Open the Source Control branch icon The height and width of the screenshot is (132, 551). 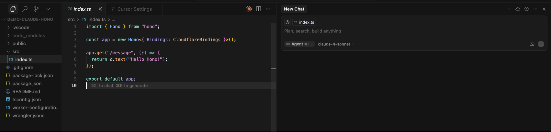point(36,9)
